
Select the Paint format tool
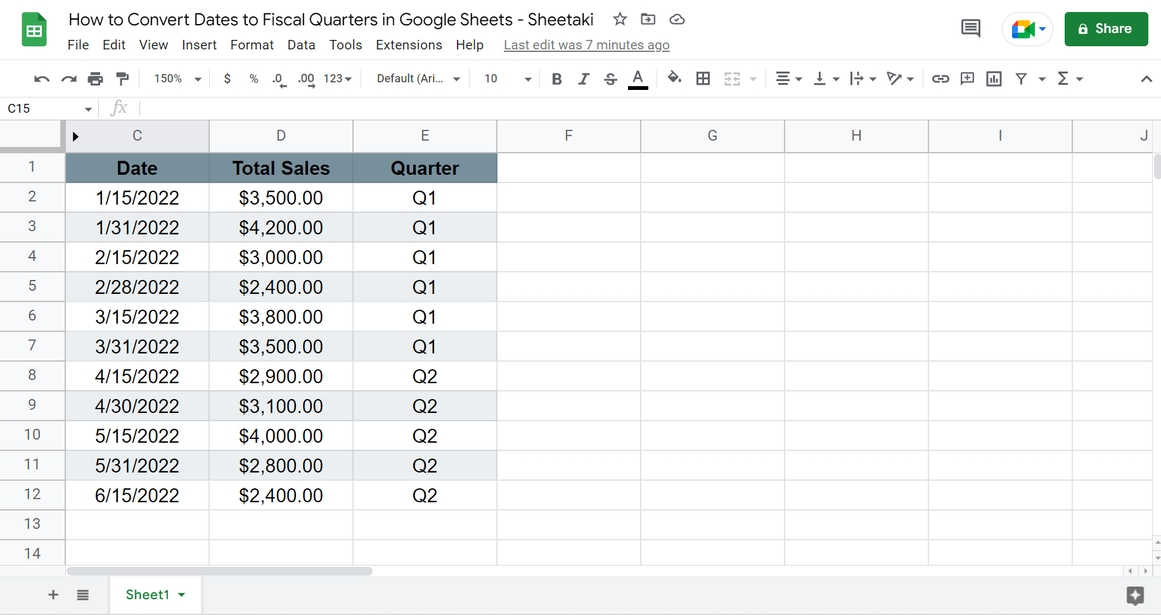tap(122, 79)
